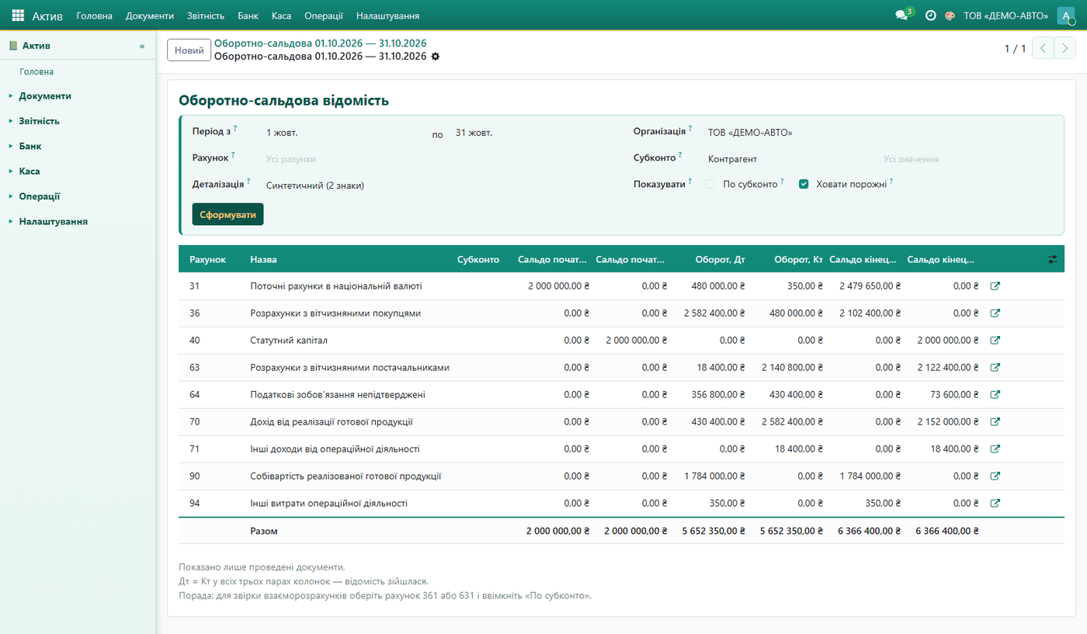
Task: Sort by Оборот, Дт column header
Action: (721, 259)
